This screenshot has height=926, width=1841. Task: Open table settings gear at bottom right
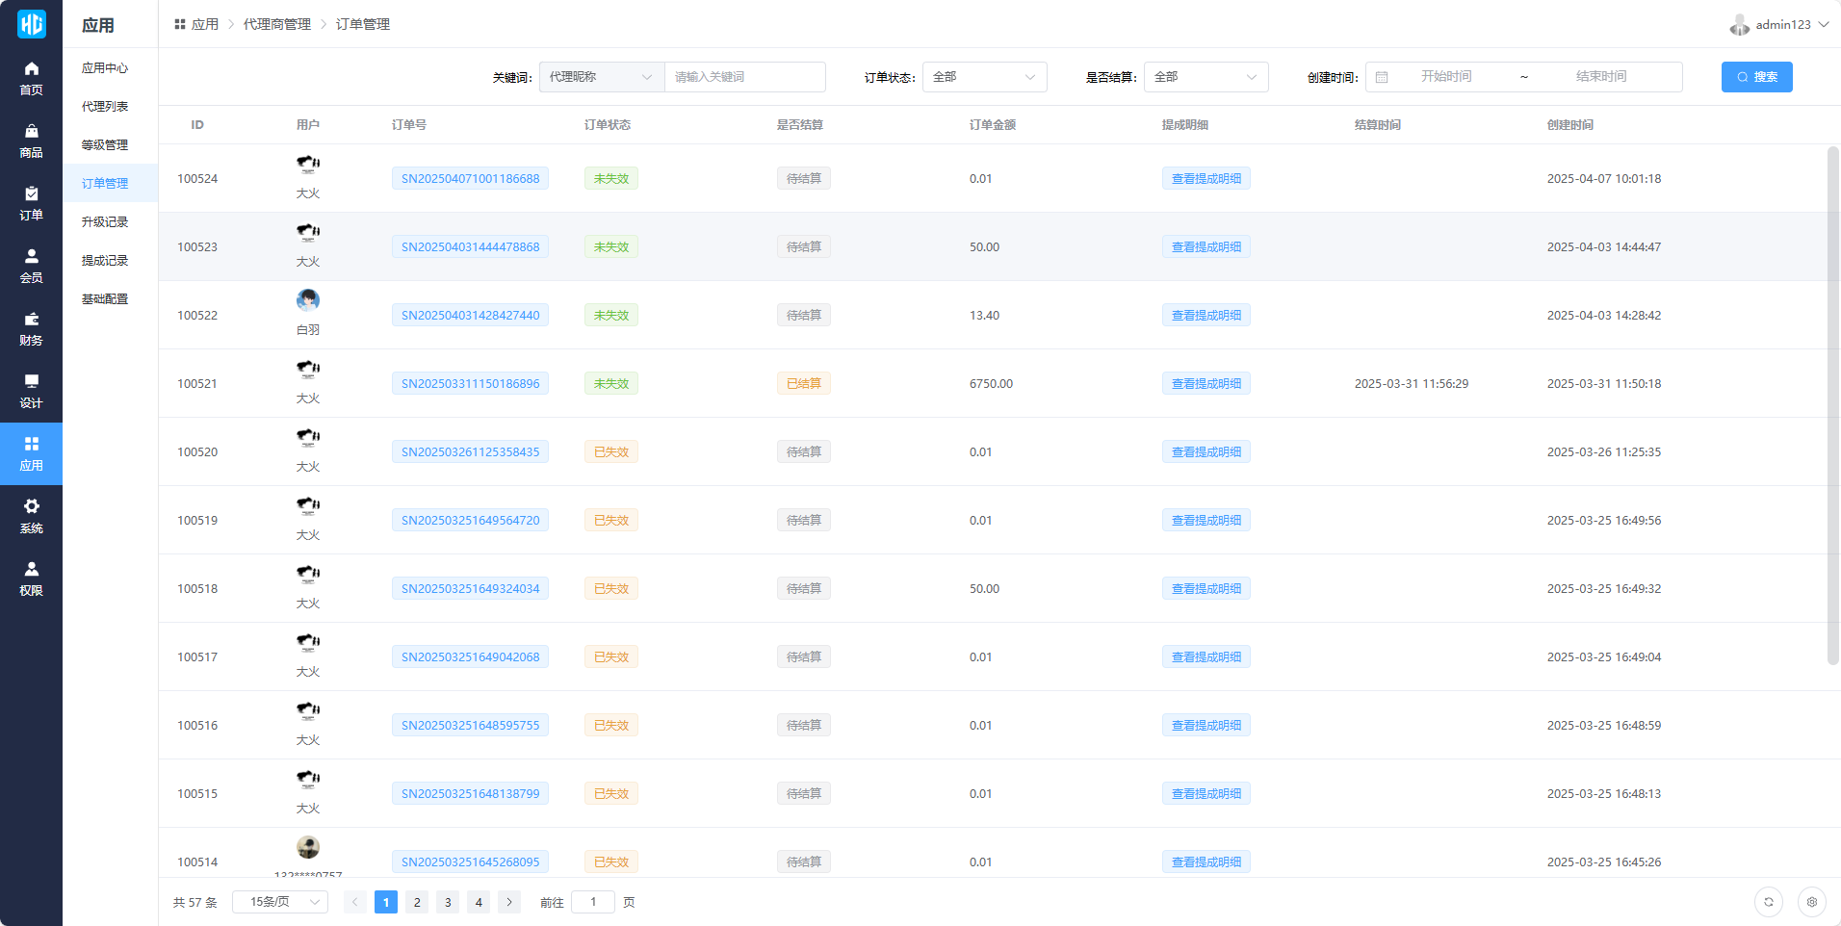tap(1811, 902)
